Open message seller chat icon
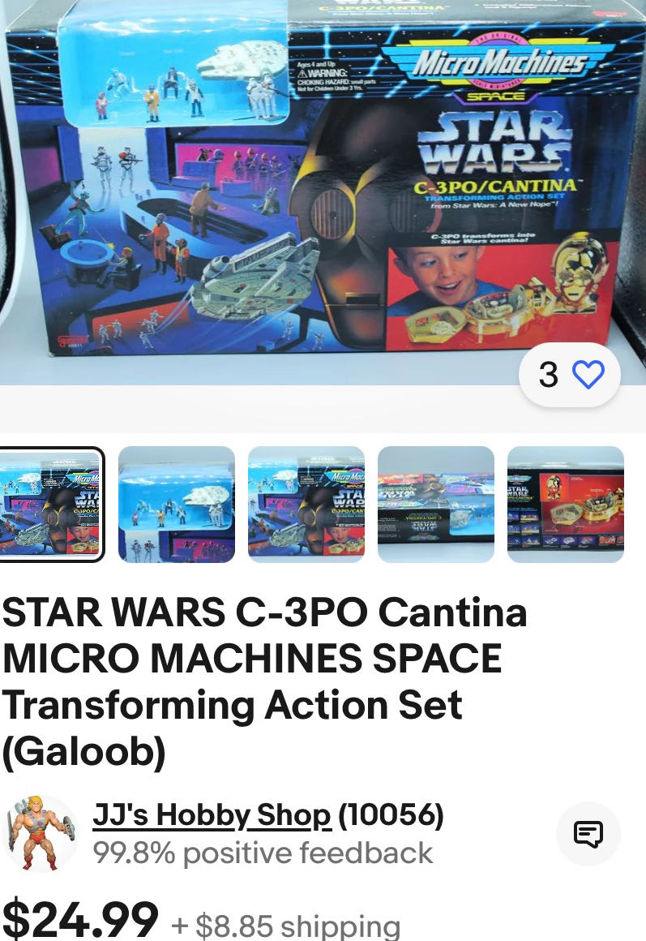The height and width of the screenshot is (941, 646). pyautogui.click(x=588, y=834)
